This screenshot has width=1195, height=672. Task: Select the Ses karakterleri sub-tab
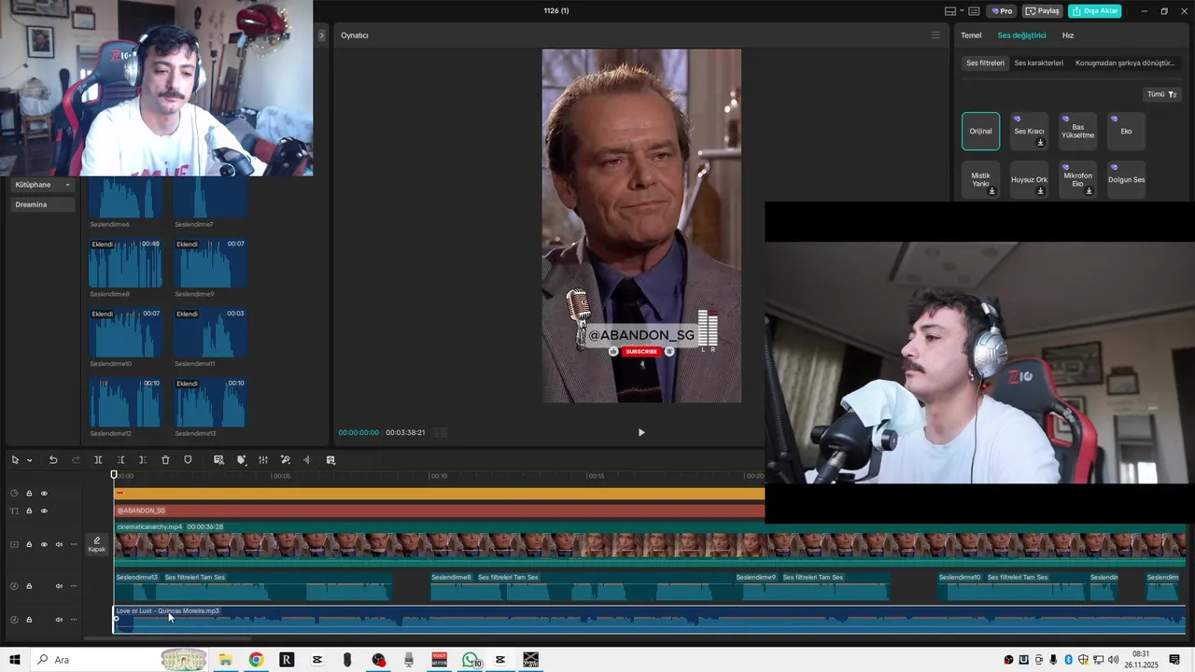[1039, 63]
